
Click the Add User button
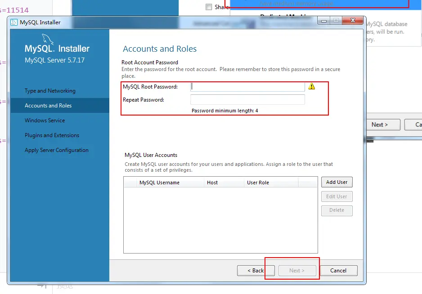(x=337, y=182)
